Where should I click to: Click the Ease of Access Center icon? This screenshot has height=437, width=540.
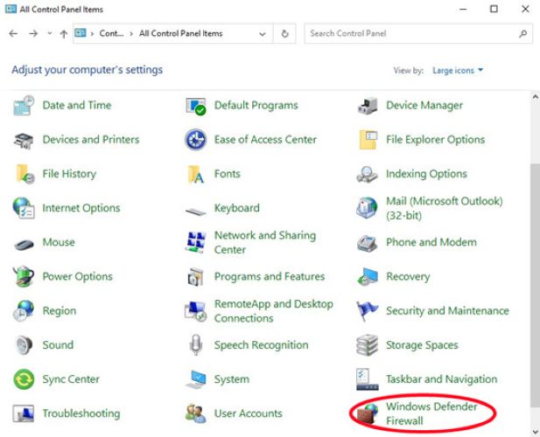[x=196, y=140]
